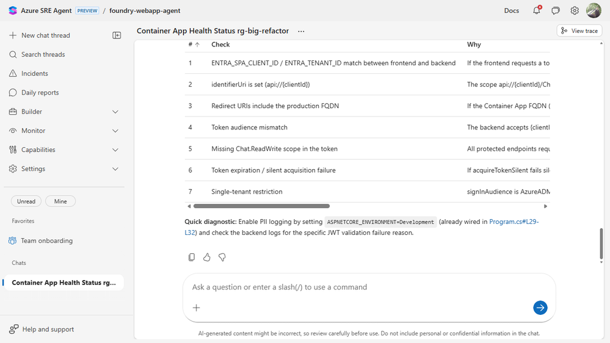Screen dimensions: 610x343
Task: Open the Docs link
Action: [512, 10]
